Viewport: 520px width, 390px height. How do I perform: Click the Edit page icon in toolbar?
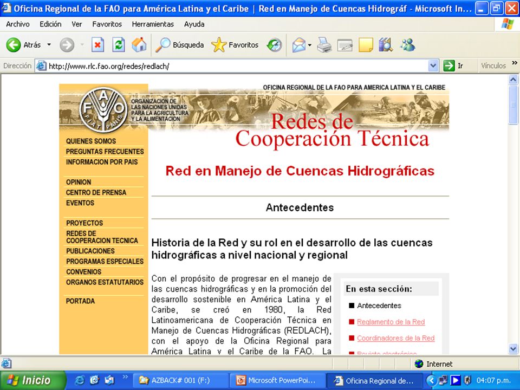coord(345,45)
